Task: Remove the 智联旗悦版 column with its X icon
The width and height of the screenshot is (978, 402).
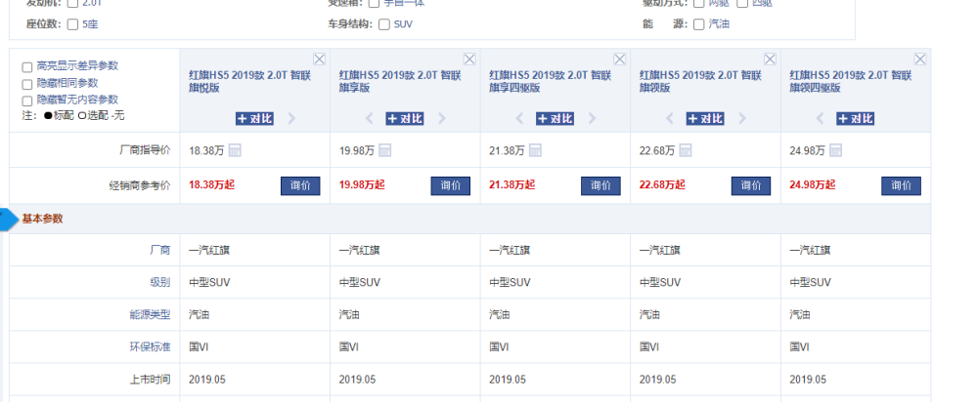Action: (319, 60)
